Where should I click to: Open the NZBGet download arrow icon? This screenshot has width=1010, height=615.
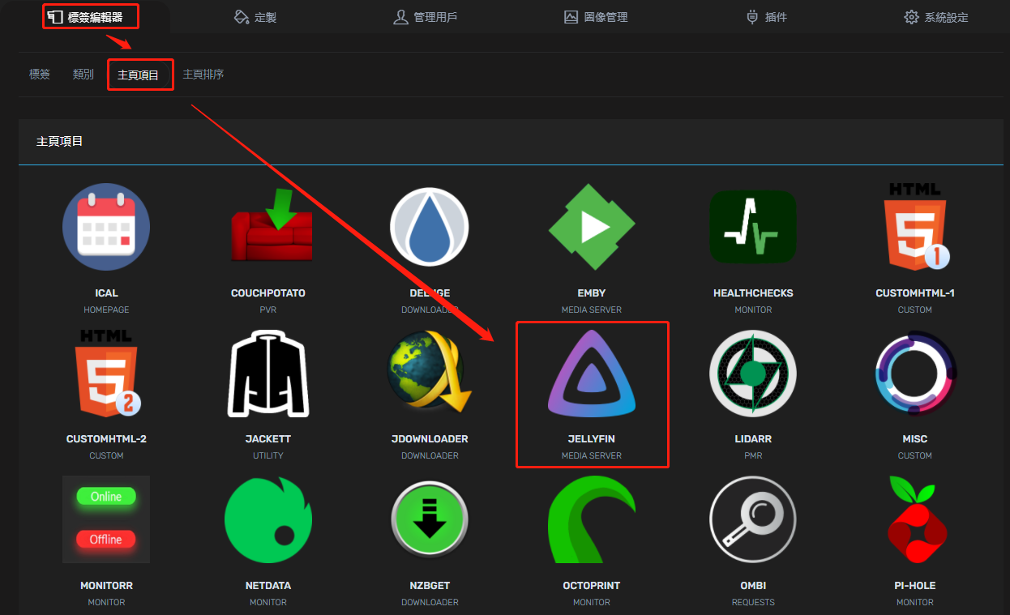click(x=430, y=519)
